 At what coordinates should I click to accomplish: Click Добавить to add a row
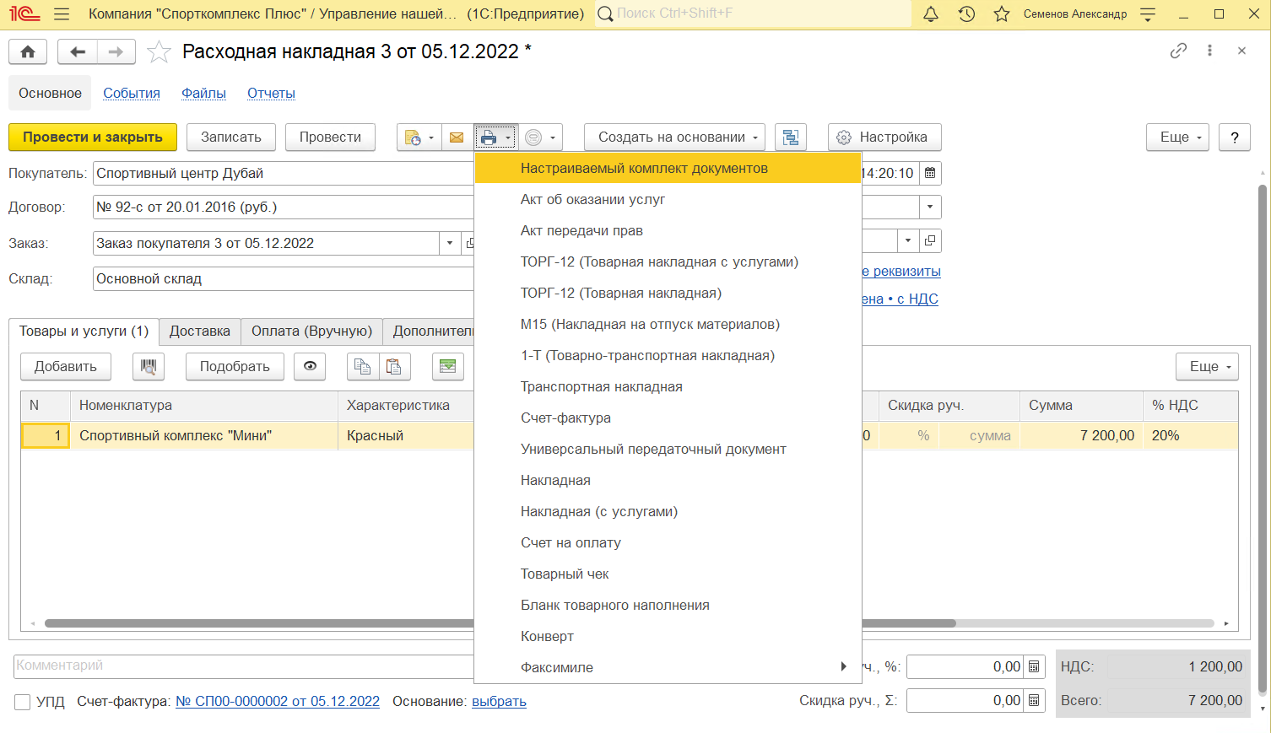(66, 367)
